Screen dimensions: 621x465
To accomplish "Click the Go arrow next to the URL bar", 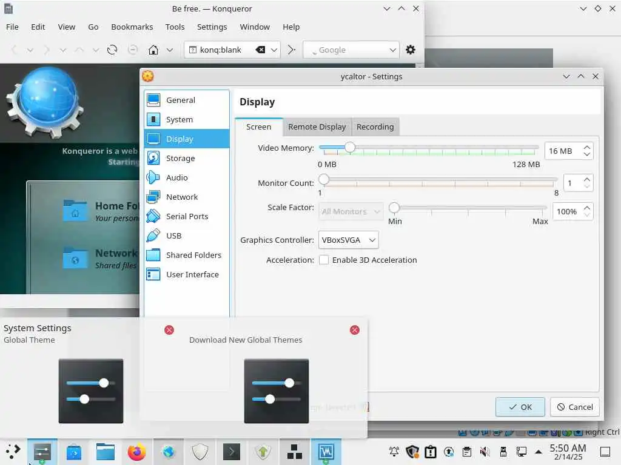I will tap(292, 50).
